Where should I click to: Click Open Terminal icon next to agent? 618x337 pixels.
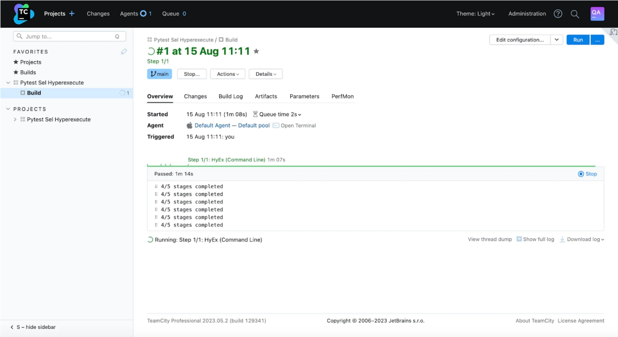point(276,126)
